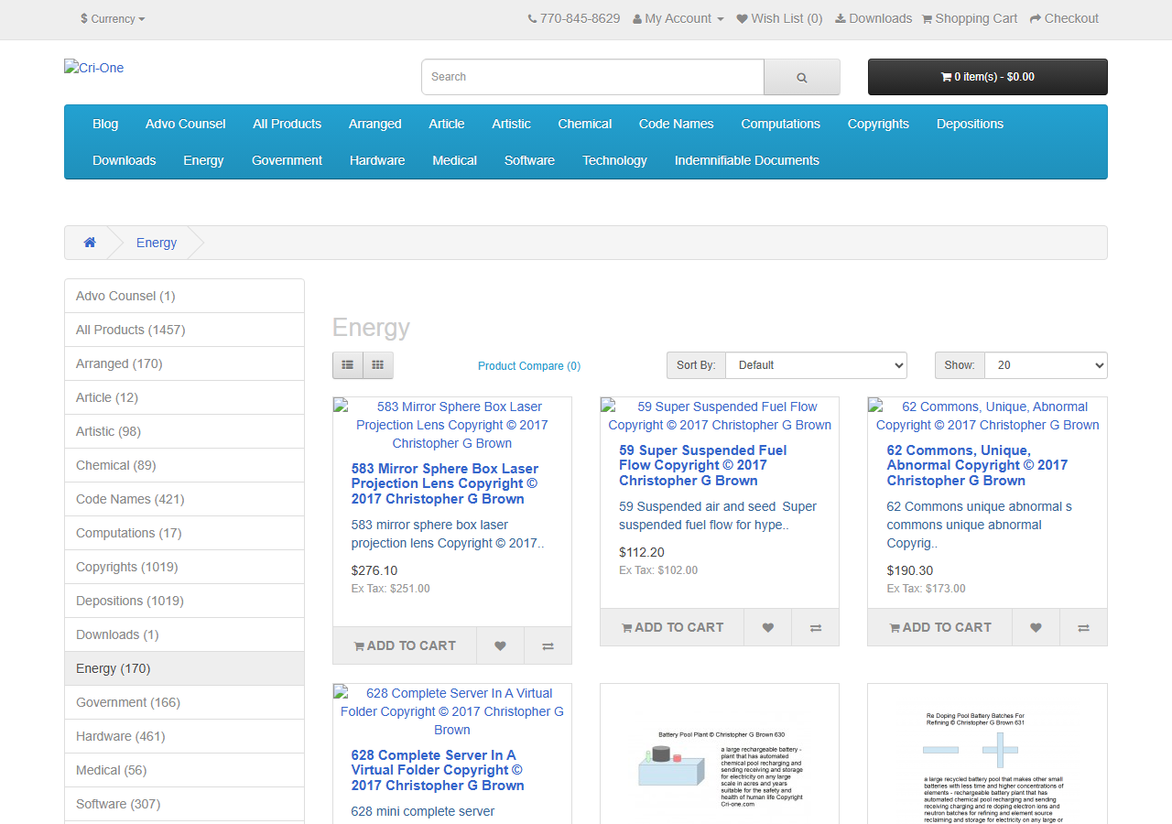This screenshot has width=1172, height=824.
Task: Select Code Names in the navigation bar
Action: 677,124
